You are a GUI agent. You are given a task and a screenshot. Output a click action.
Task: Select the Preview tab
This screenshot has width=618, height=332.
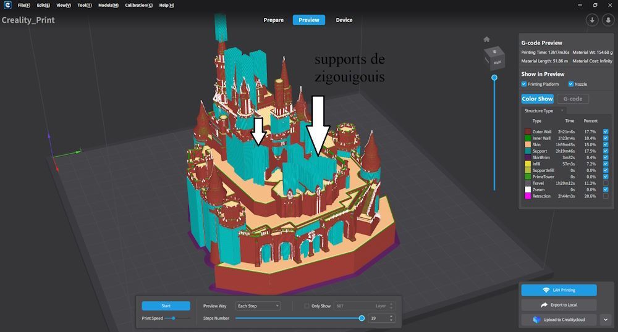308,20
